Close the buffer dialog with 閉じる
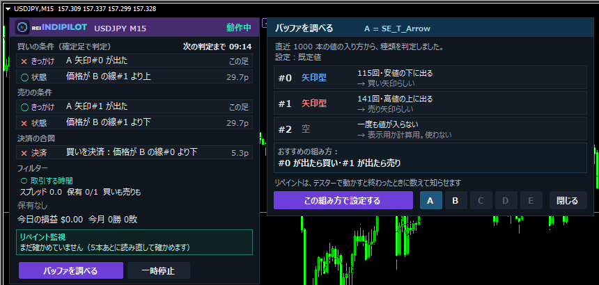This screenshot has height=285, width=599. [568, 200]
